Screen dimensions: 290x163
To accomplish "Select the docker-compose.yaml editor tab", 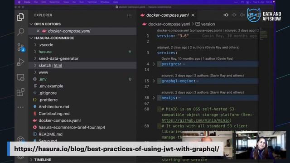I will [x=167, y=15].
